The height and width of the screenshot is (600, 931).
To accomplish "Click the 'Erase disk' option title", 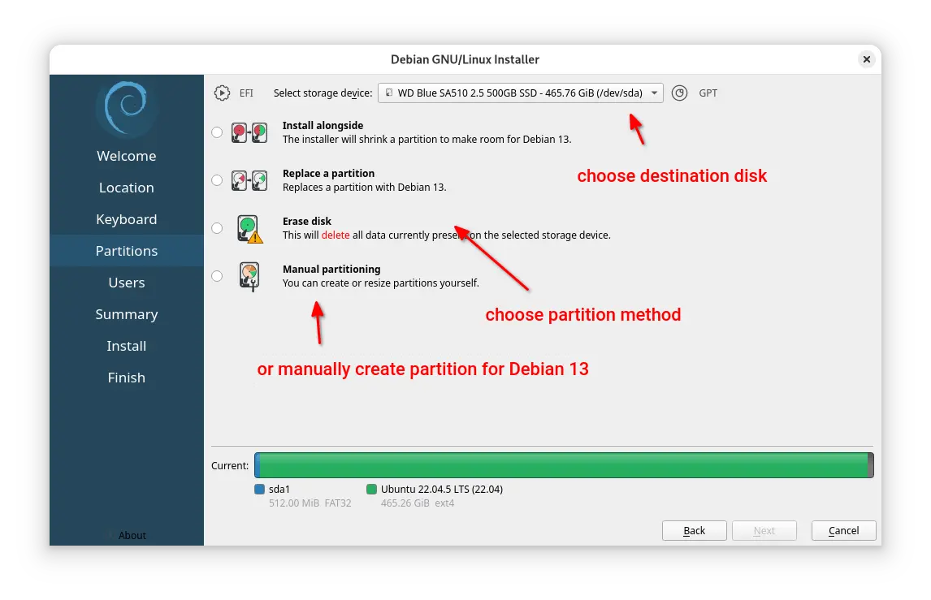I will (x=307, y=222).
